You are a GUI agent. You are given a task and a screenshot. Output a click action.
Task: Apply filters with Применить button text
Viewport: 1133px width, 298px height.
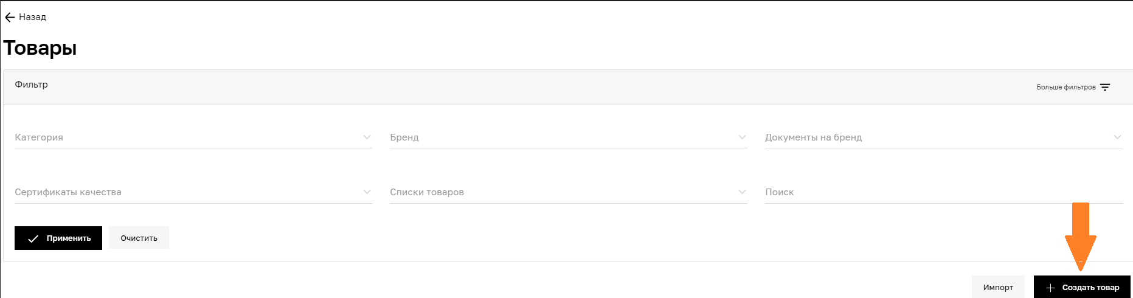69,238
